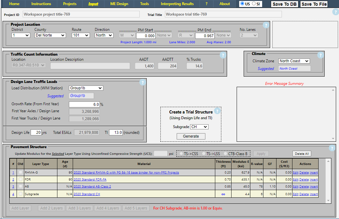The width and height of the screenshot is (339, 219).
Task: Open Design Lane Traffic Loads help icon
Action: pyautogui.click(x=142, y=83)
